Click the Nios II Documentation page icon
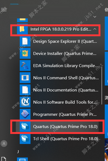The height and width of the screenshot is (161, 108). point(25,90)
